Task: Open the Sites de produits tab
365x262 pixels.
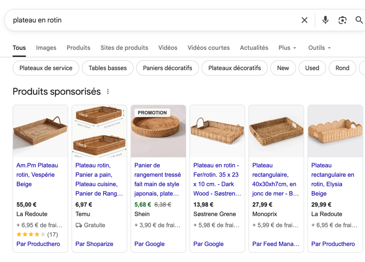Action: [x=124, y=48]
